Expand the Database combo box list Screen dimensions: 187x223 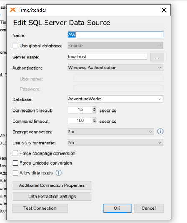[x=160, y=99]
